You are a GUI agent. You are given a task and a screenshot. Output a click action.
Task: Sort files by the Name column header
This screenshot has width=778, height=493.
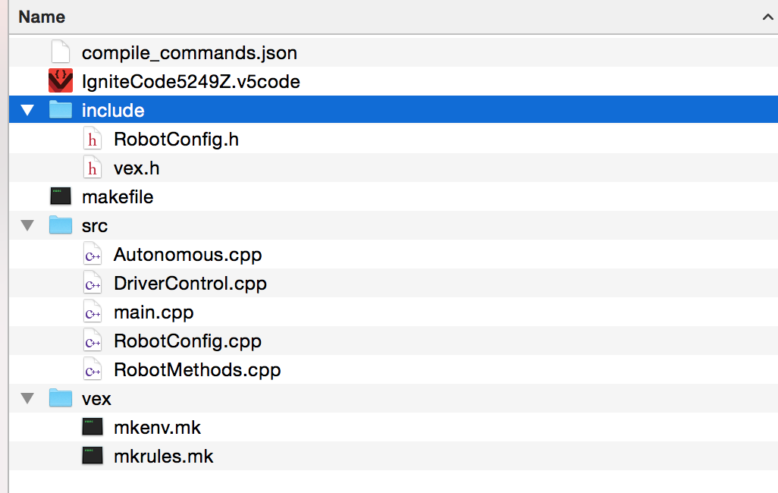tap(42, 17)
